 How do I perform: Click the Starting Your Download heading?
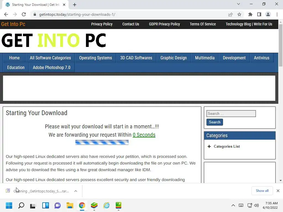(x=36, y=113)
